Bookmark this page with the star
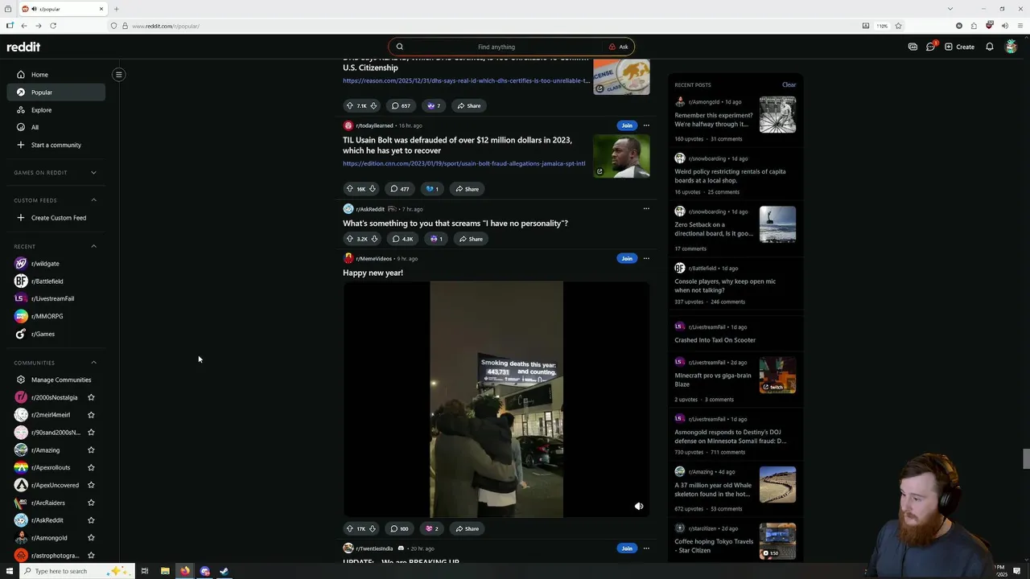Screen dimensions: 1030x579 coord(899,26)
